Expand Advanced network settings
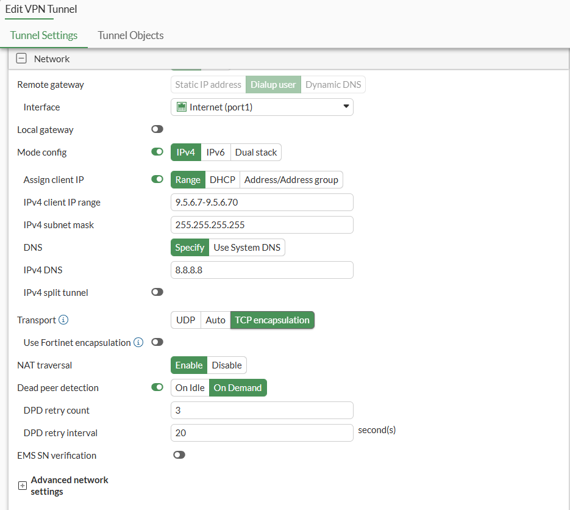Image resolution: width=570 pixels, height=510 pixels. 21,485
